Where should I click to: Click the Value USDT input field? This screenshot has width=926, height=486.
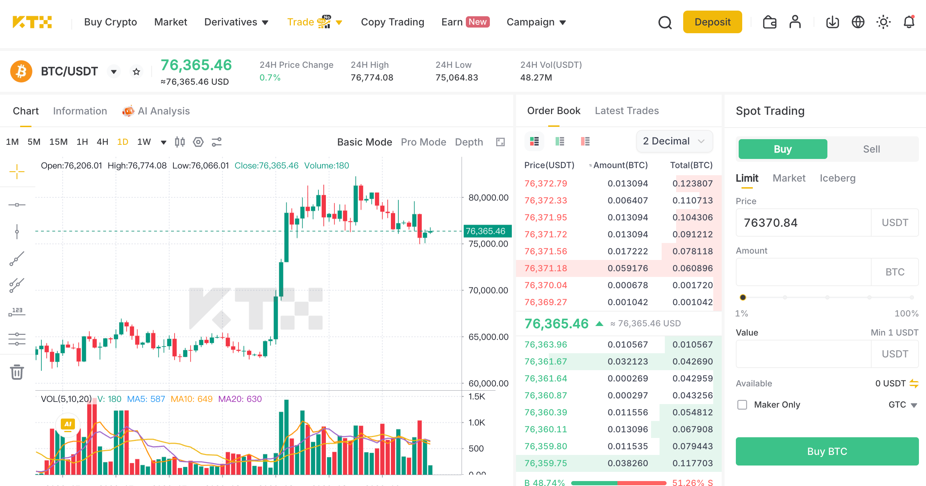(803, 354)
